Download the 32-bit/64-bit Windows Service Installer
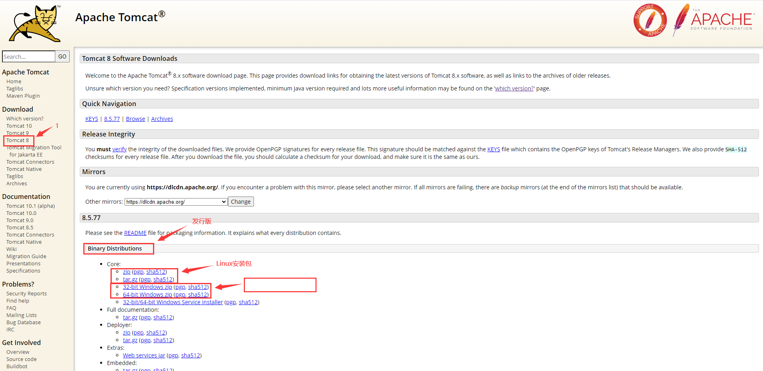Image resolution: width=763 pixels, height=371 pixels. 173,302
